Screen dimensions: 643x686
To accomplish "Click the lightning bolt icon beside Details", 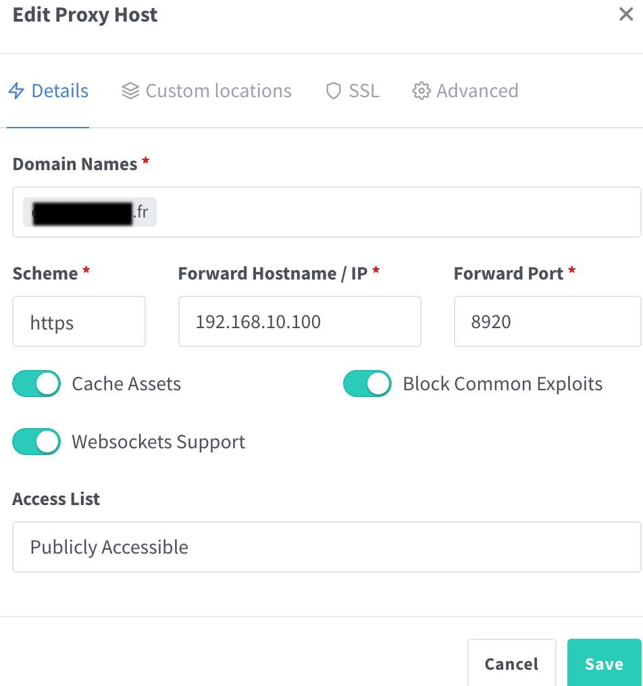I will pyautogui.click(x=16, y=91).
